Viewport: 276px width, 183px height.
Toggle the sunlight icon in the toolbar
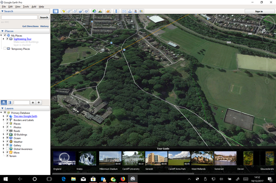tap(100, 11)
